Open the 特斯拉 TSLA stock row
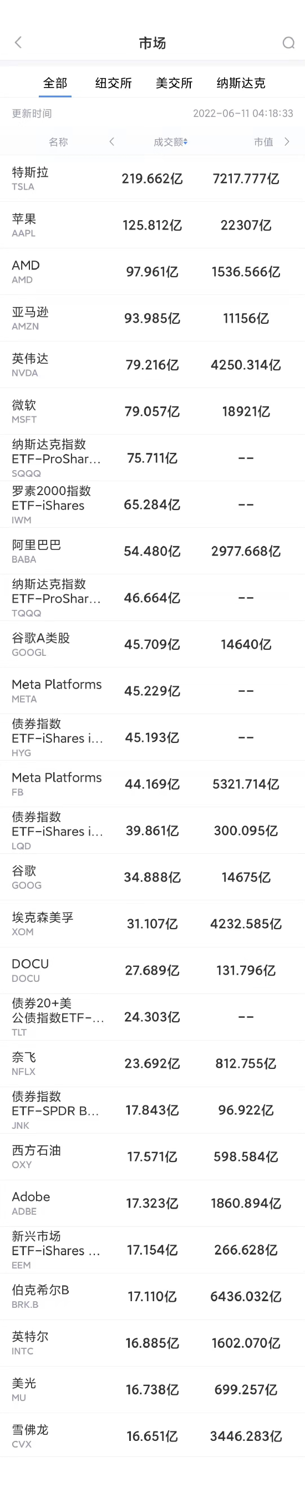Viewport: 305px width, 1493px height. tap(152, 179)
